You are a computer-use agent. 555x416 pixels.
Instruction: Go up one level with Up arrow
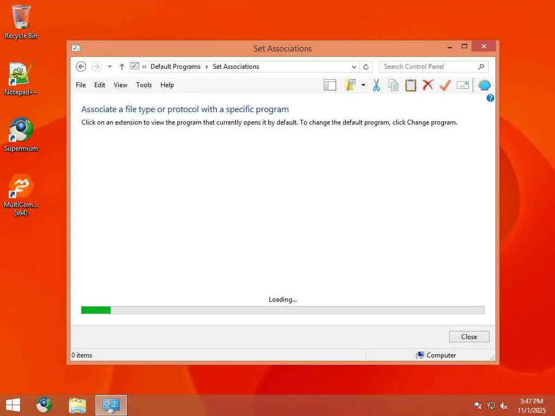122,67
